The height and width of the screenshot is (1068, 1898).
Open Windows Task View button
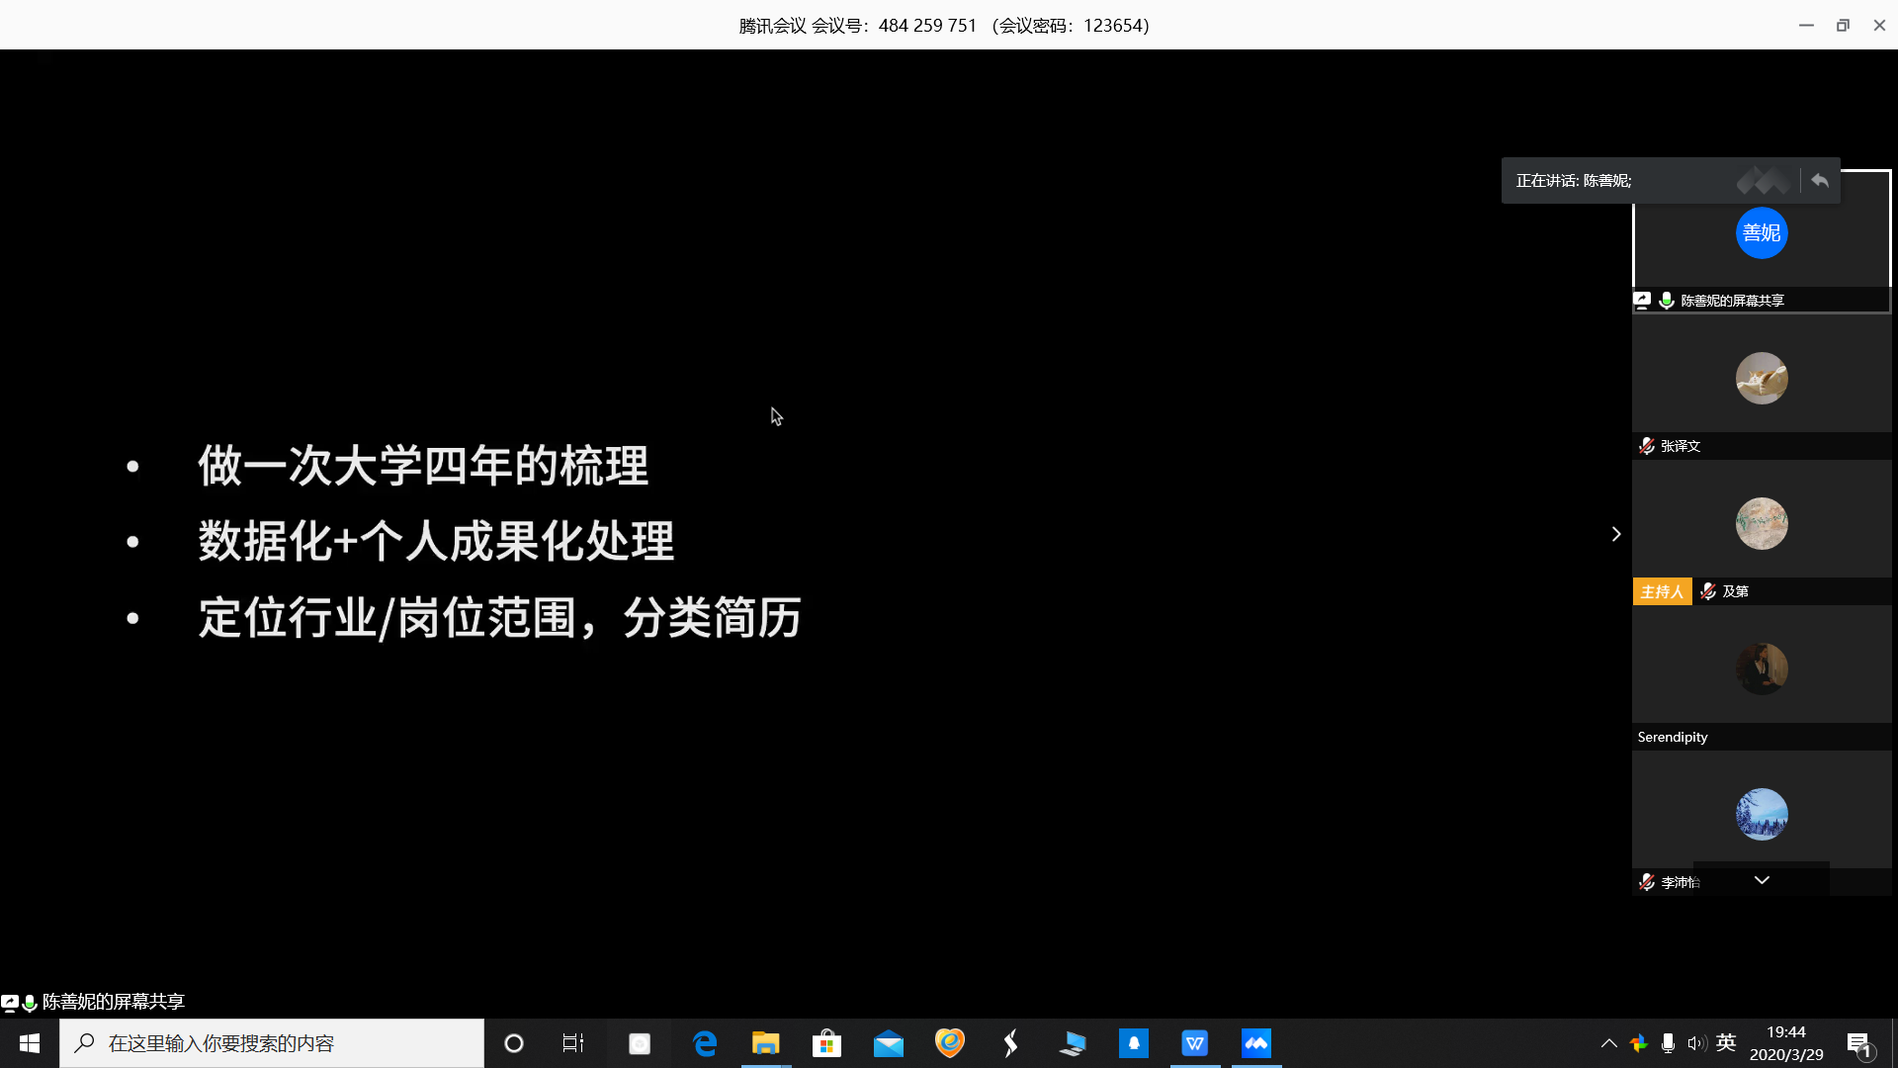(x=573, y=1043)
